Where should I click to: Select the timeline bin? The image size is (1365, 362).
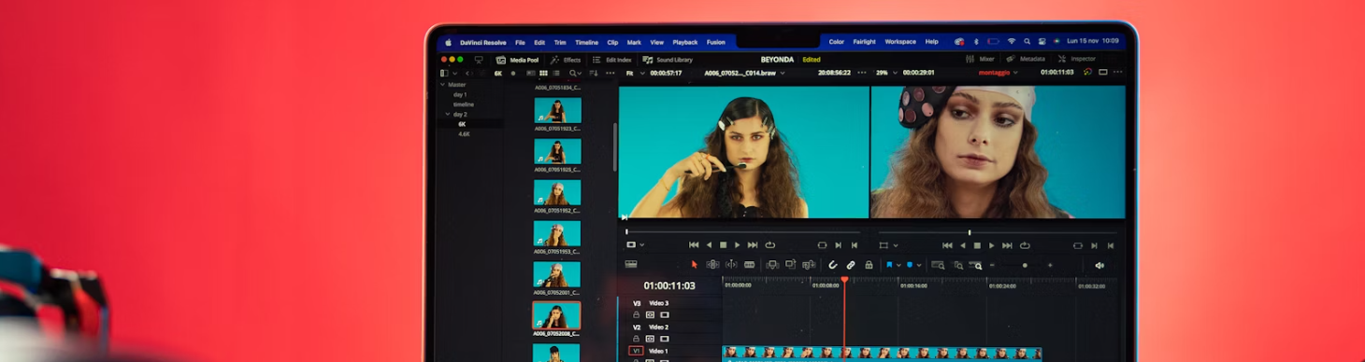[464, 104]
